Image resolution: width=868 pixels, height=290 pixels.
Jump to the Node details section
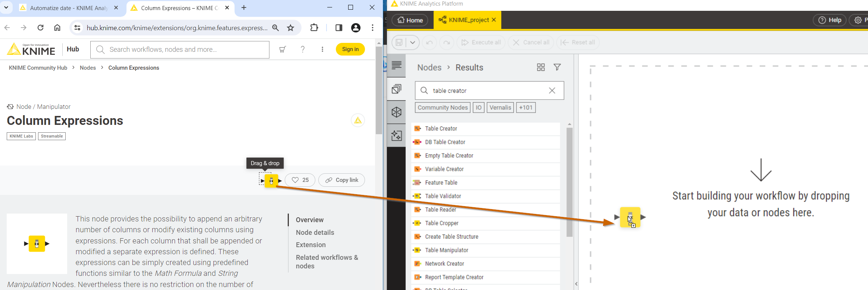tap(315, 233)
